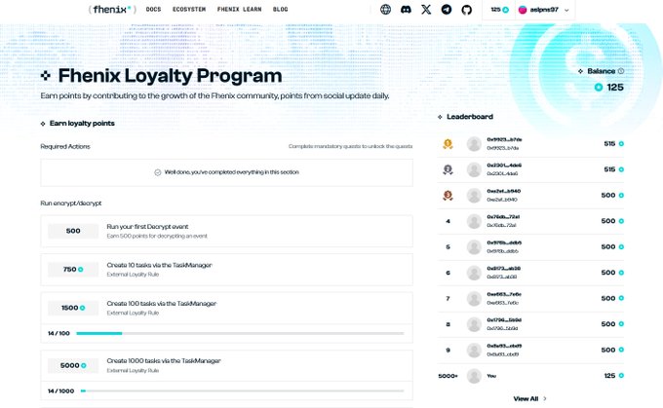Image resolution: width=663 pixels, height=408 pixels.
Task: Click the coin icon next to 1500 points
Action: pos(83,308)
